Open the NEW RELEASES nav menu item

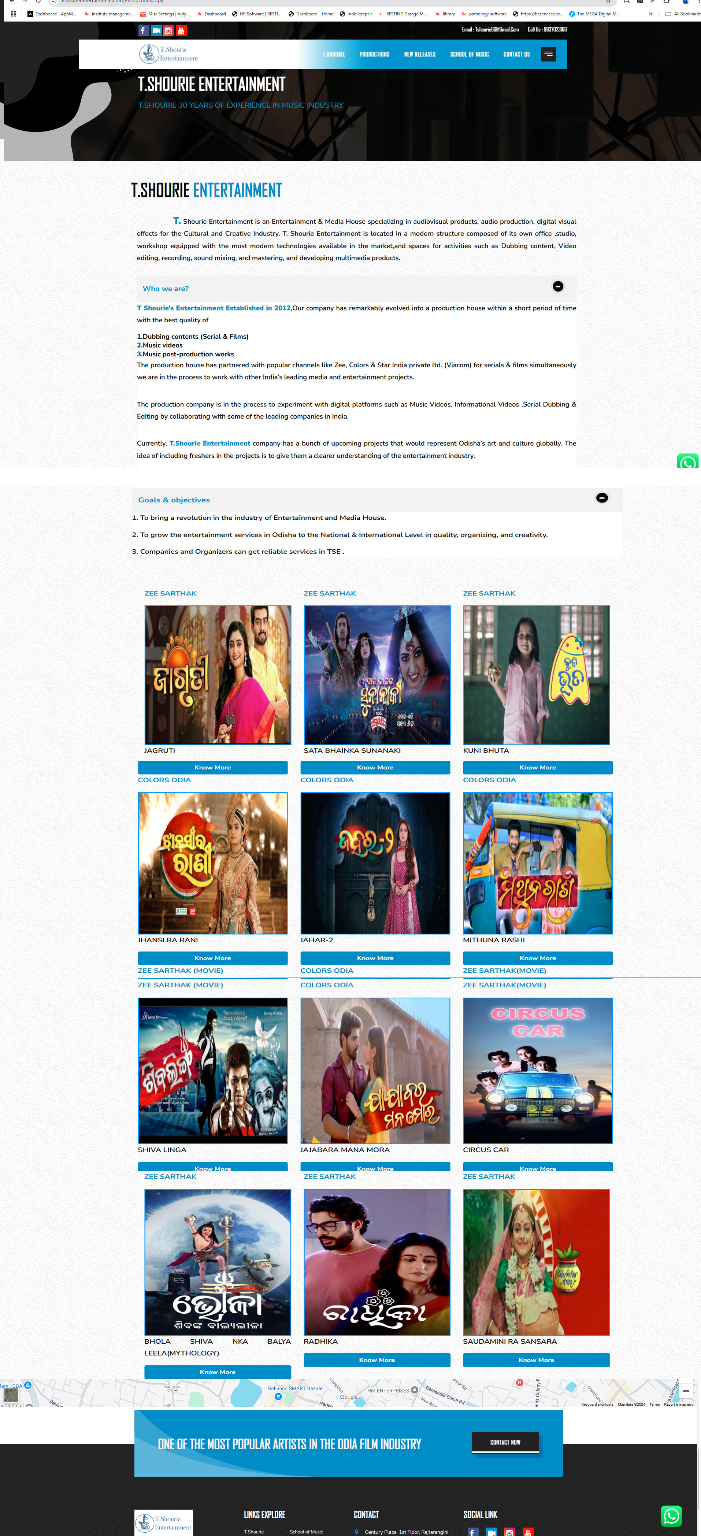tap(420, 54)
